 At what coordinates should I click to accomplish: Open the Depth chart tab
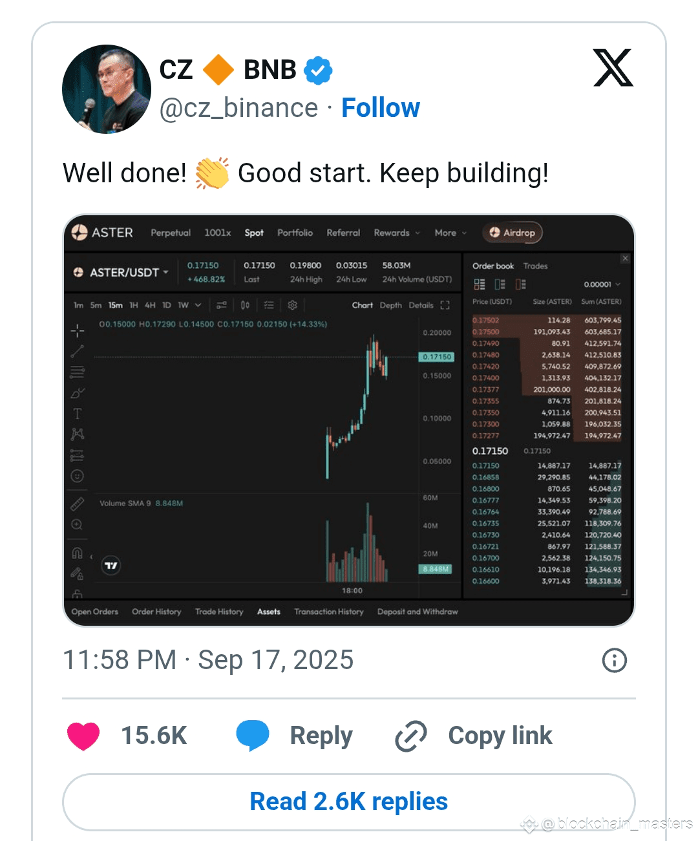(x=390, y=305)
